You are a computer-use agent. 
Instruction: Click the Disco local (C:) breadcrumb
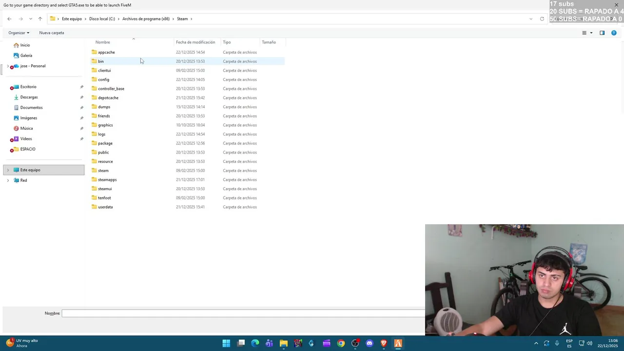click(x=102, y=19)
